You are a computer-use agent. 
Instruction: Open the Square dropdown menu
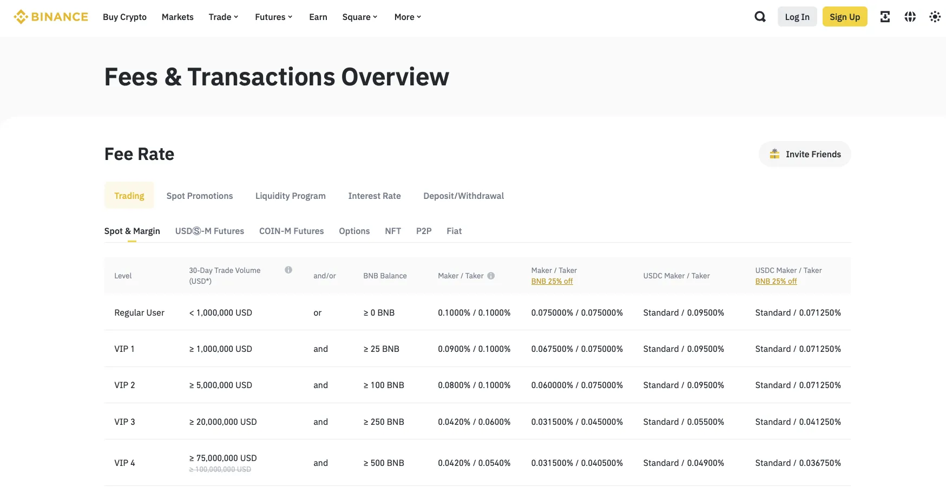[x=359, y=17]
